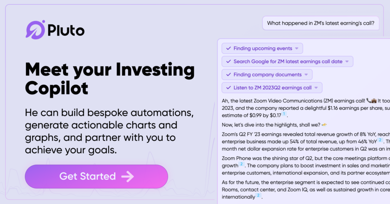
Task: Select the ZM earnings call question bubble
Action: click(x=323, y=23)
